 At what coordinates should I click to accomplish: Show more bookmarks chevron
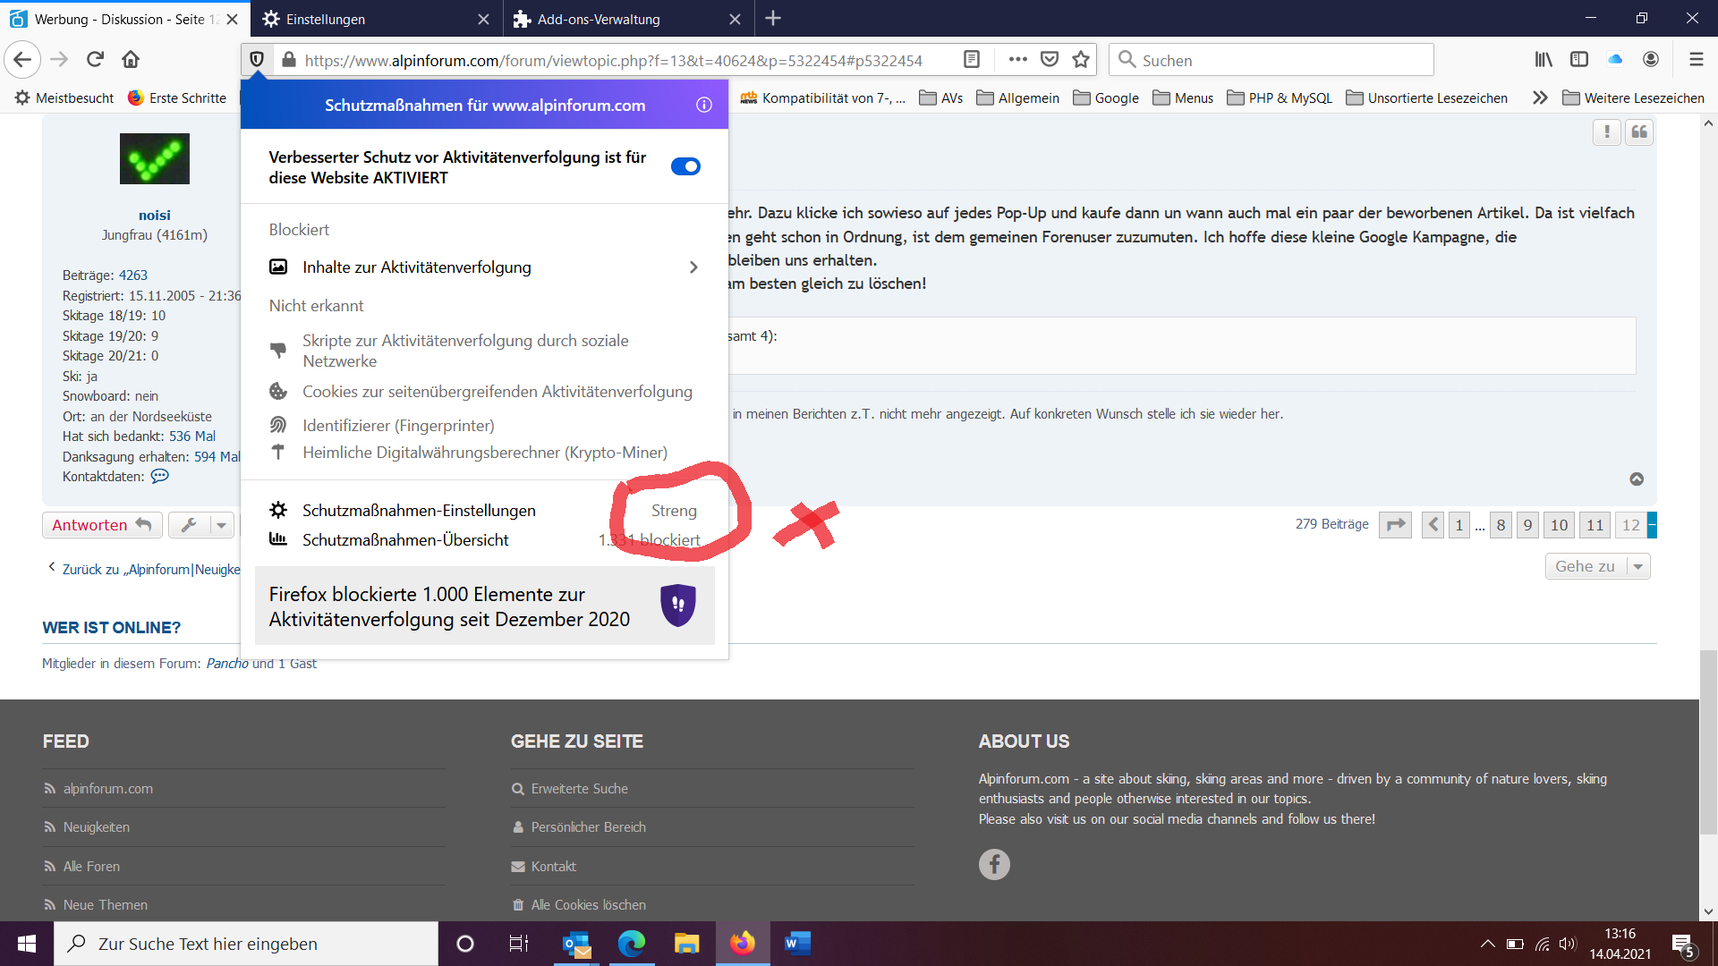[x=1540, y=98]
